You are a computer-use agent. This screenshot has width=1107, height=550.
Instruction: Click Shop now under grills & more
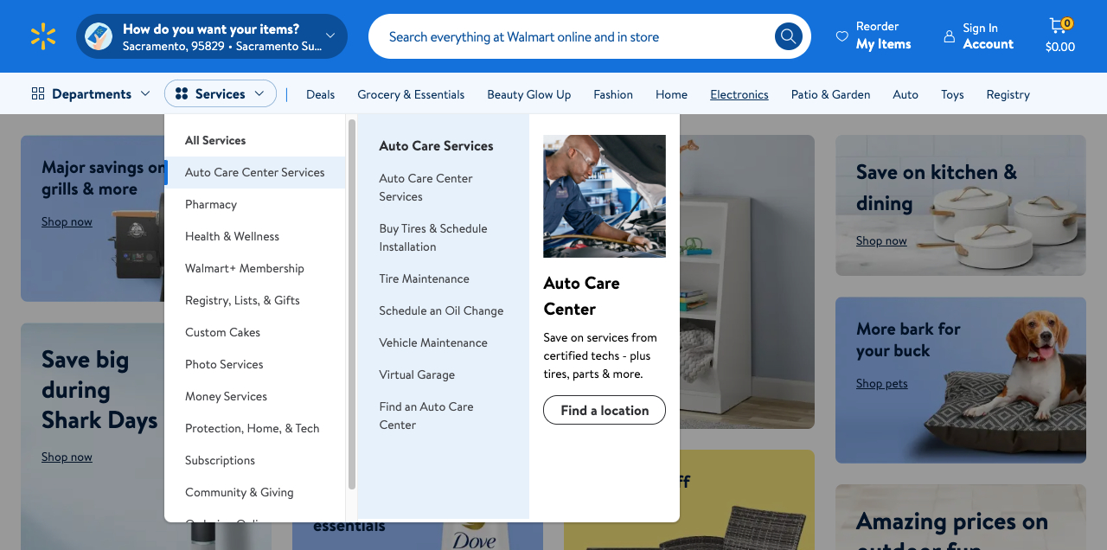point(67,221)
